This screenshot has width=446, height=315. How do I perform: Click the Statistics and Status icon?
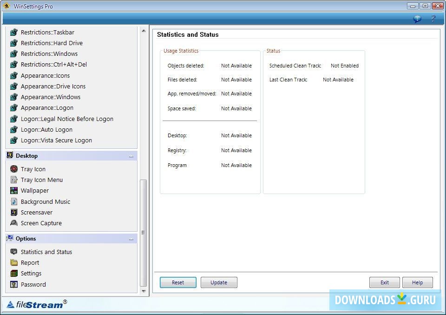tap(13, 252)
